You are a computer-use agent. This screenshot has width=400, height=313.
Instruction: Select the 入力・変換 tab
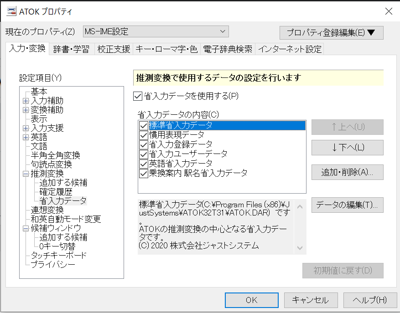click(x=27, y=48)
